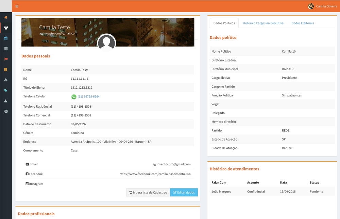Click the Instagram icon in contact list
The image size is (340, 219).
click(x=27, y=183)
